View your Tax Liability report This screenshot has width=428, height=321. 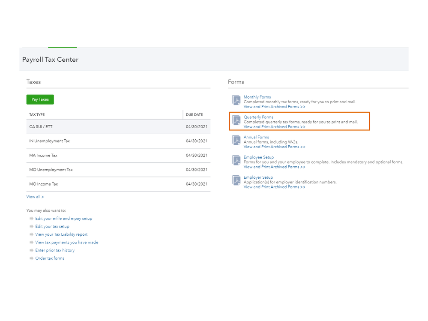pos(61,234)
